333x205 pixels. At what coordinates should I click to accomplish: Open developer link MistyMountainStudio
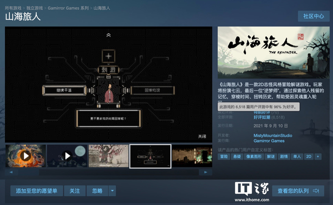pos(273,136)
